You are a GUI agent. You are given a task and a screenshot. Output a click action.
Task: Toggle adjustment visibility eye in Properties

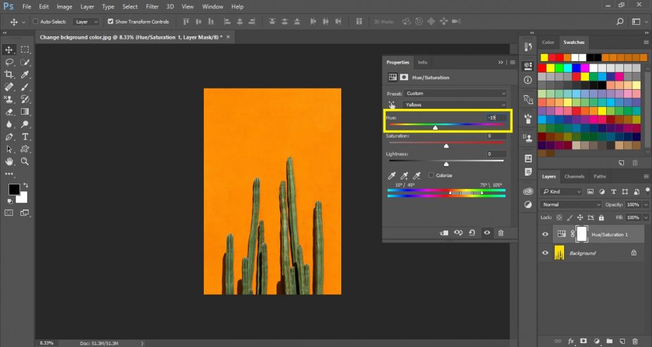[x=487, y=233]
